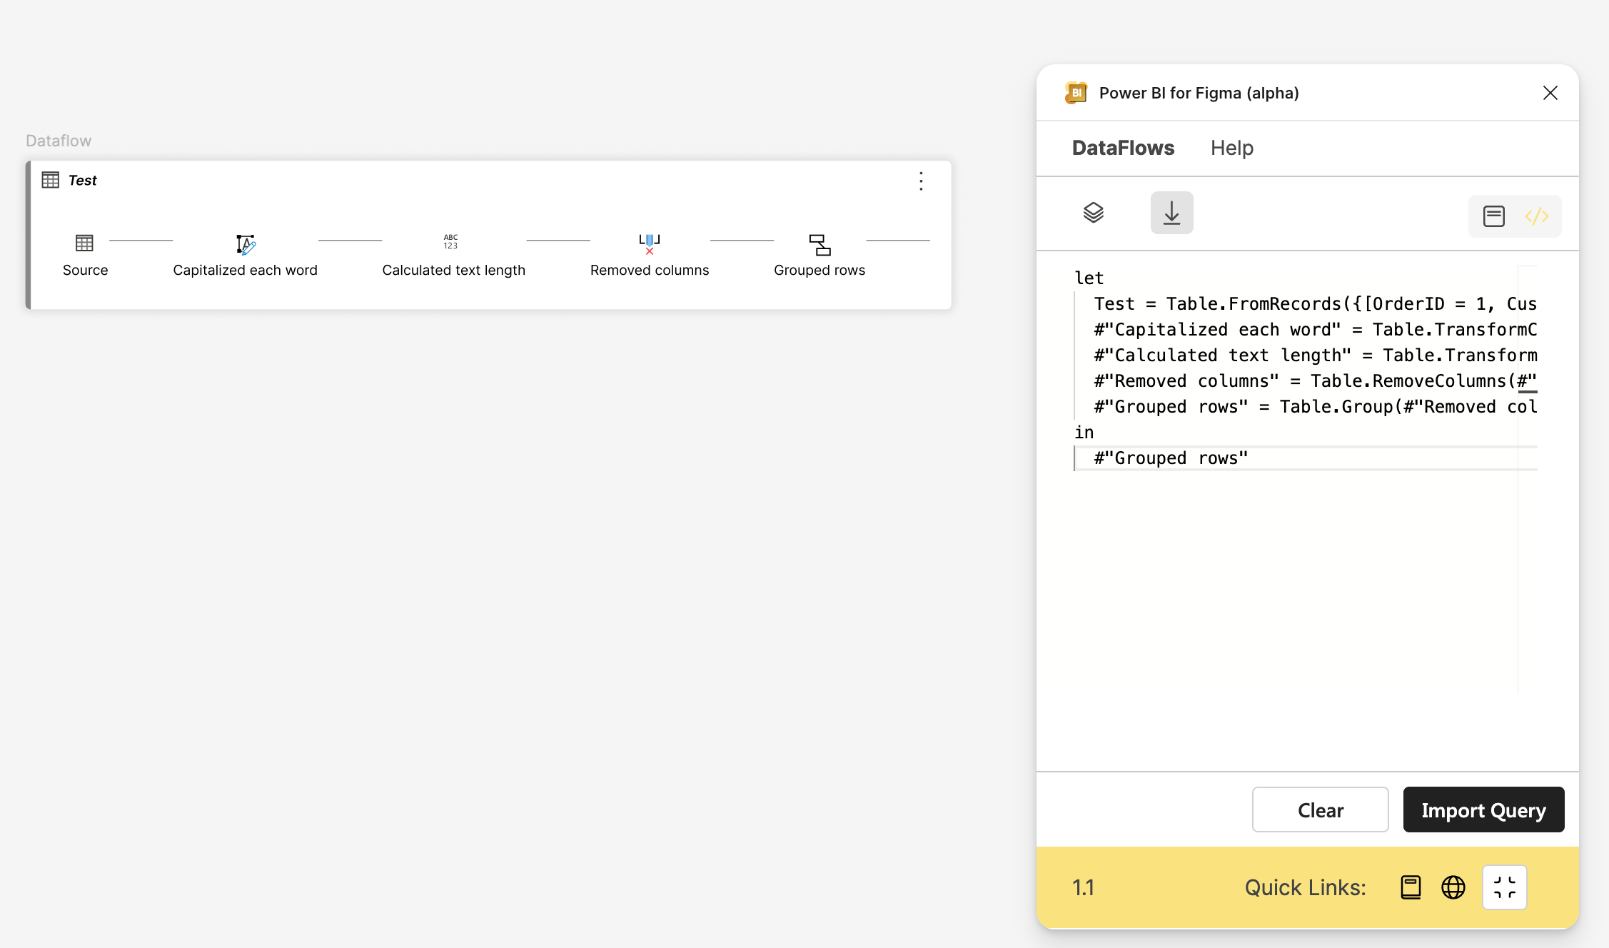Click the layers stack icon
The height and width of the screenshot is (948, 1609).
pos(1093,213)
